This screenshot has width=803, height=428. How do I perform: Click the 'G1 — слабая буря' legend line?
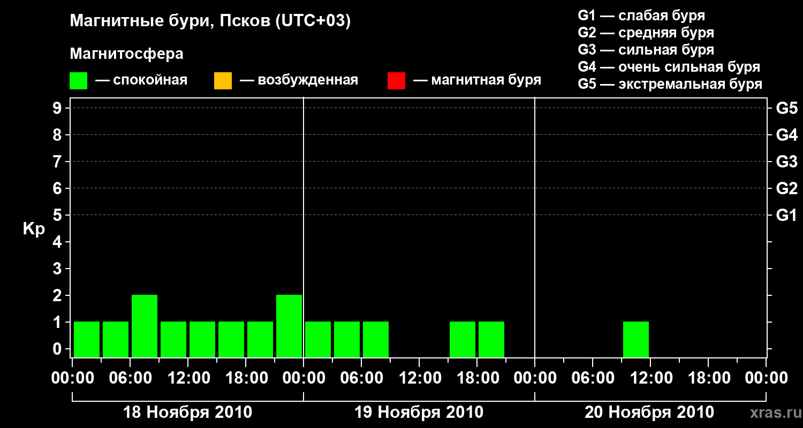(x=641, y=16)
